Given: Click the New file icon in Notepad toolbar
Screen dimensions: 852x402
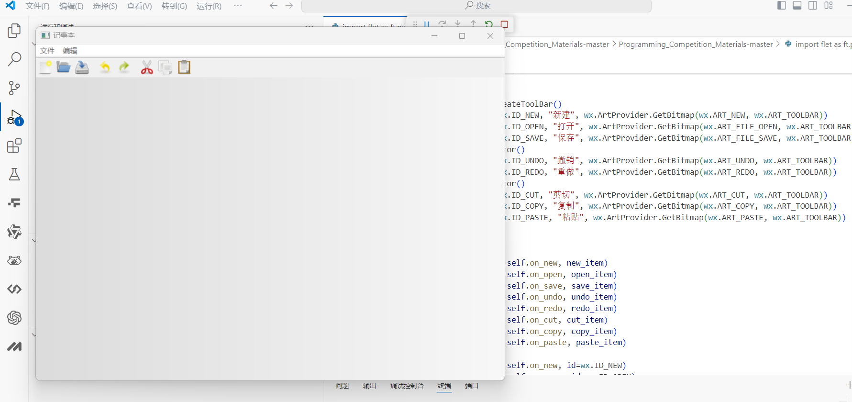Looking at the screenshot, I should 45,67.
